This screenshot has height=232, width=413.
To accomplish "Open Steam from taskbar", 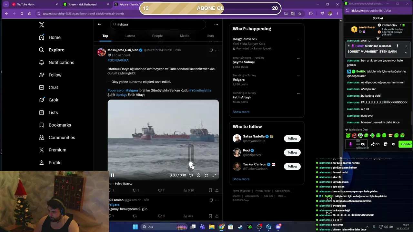I will point(240,227).
